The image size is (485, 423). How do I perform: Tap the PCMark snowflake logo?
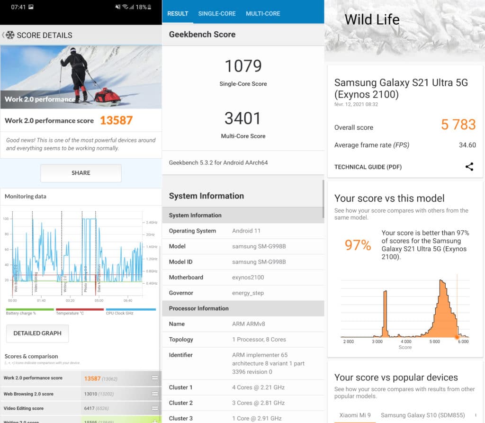pyautogui.click(x=10, y=35)
